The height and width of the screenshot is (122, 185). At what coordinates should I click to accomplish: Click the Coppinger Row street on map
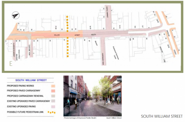(x=103, y=59)
